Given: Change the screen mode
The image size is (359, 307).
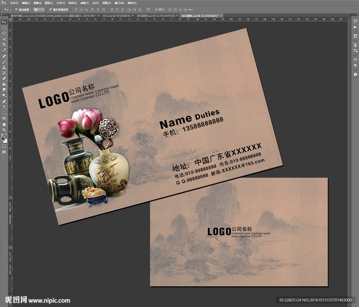Looking at the screenshot, I should point(4,152).
